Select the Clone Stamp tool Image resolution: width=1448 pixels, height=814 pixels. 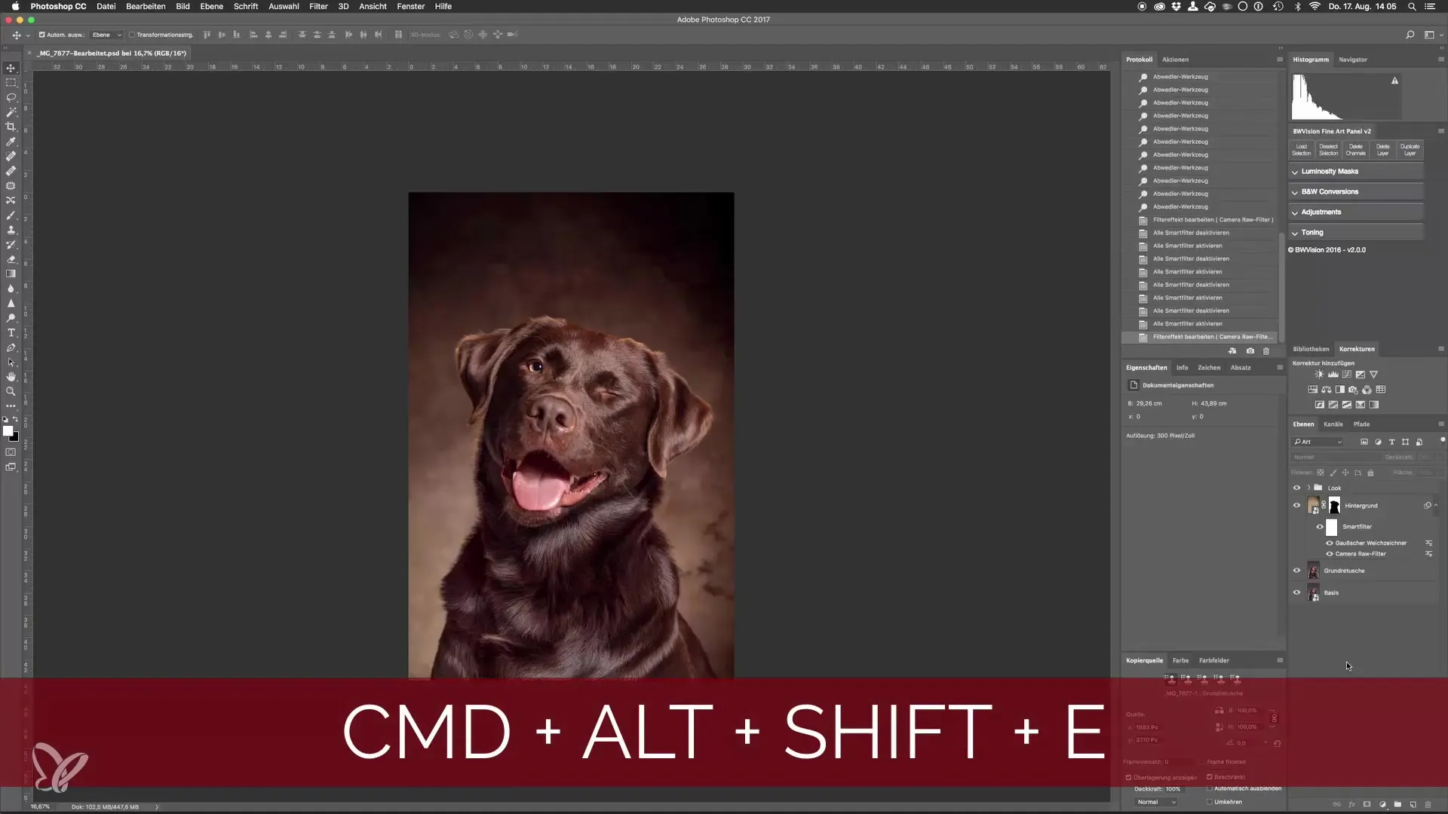[x=11, y=230]
